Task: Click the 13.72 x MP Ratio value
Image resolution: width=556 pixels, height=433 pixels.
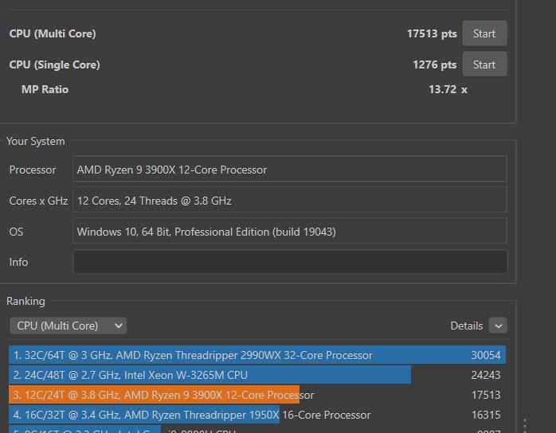Action: point(448,89)
